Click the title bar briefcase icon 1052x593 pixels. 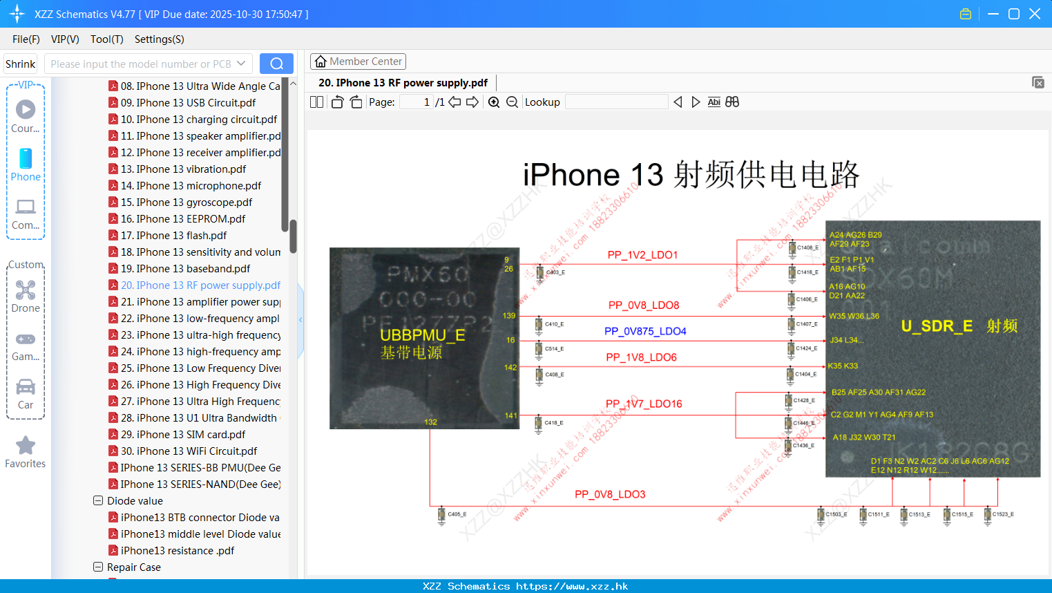pos(966,14)
